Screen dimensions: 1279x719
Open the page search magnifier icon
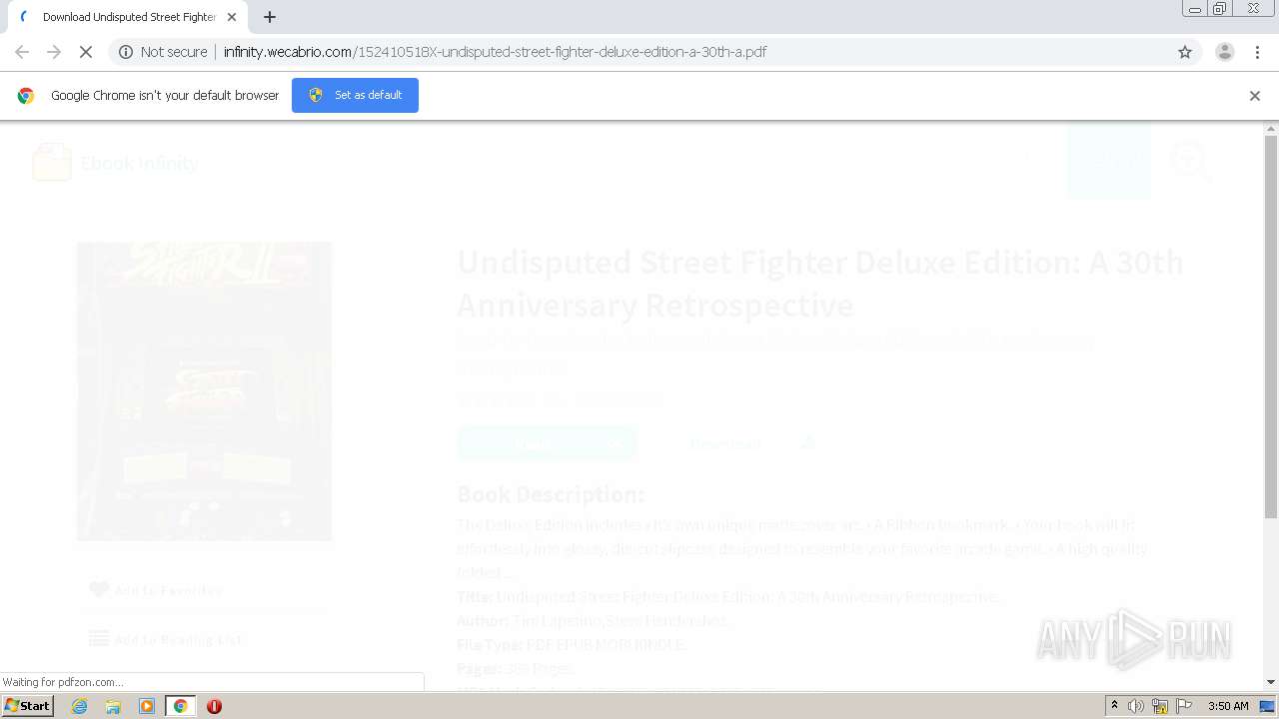(1190, 162)
